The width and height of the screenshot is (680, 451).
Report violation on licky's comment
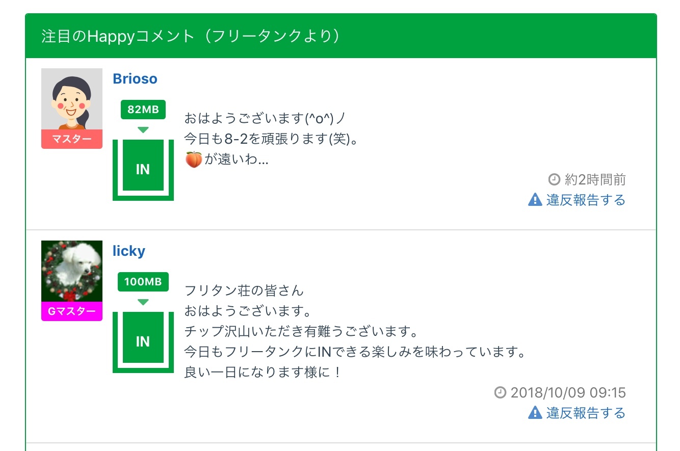pos(586,412)
